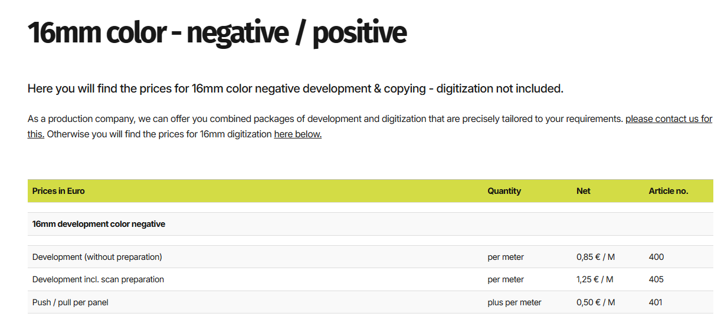Open the "here below" digitization link

click(297, 134)
